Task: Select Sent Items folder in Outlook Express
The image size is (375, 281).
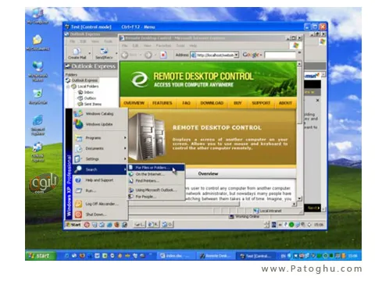Action: pyautogui.click(x=90, y=104)
